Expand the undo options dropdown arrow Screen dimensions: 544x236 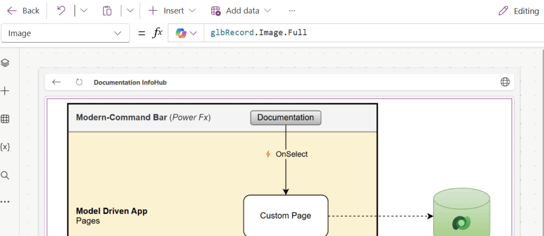click(84, 11)
